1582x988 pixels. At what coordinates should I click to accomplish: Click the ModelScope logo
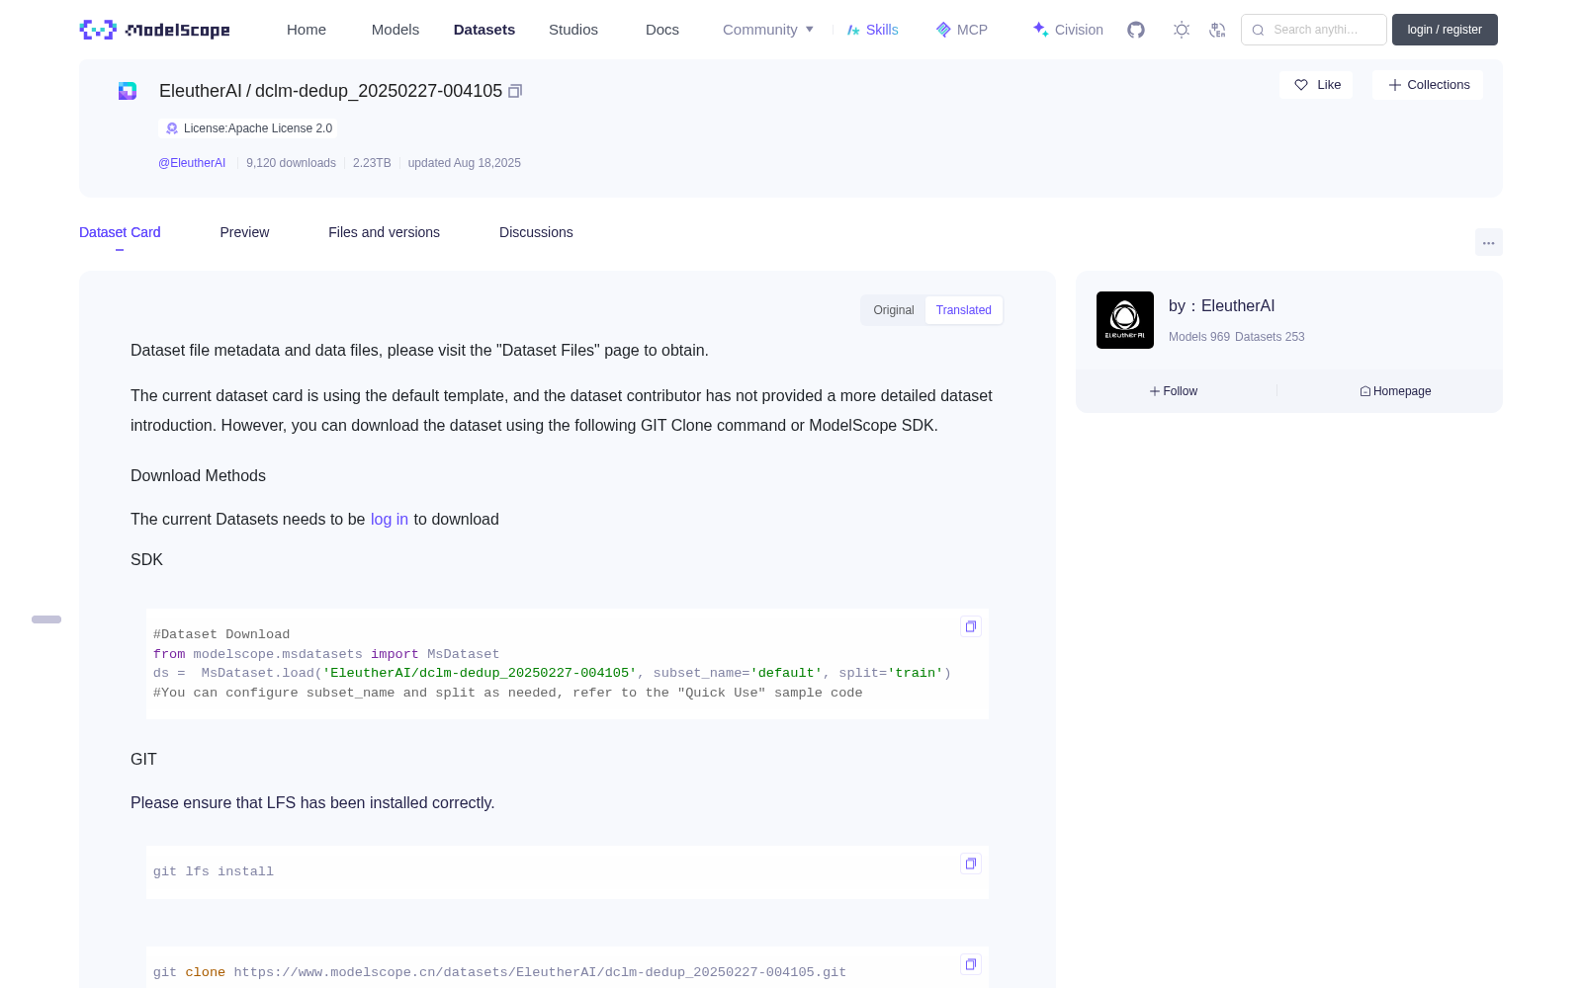(x=155, y=30)
